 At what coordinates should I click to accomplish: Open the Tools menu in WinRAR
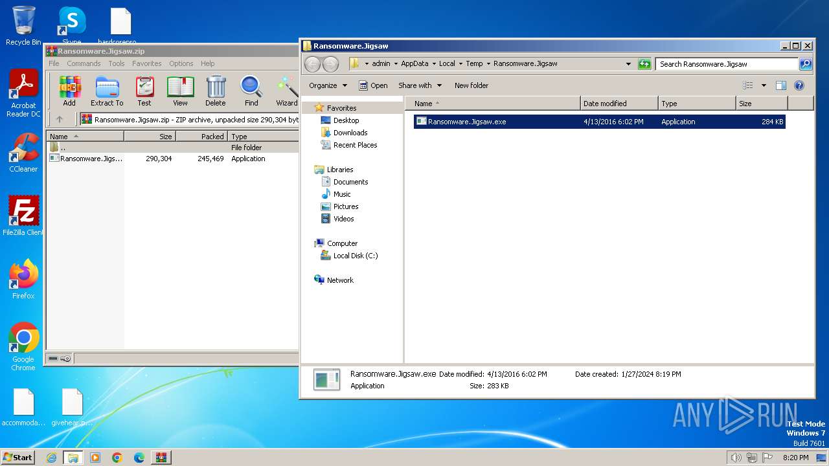click(117, 63)
